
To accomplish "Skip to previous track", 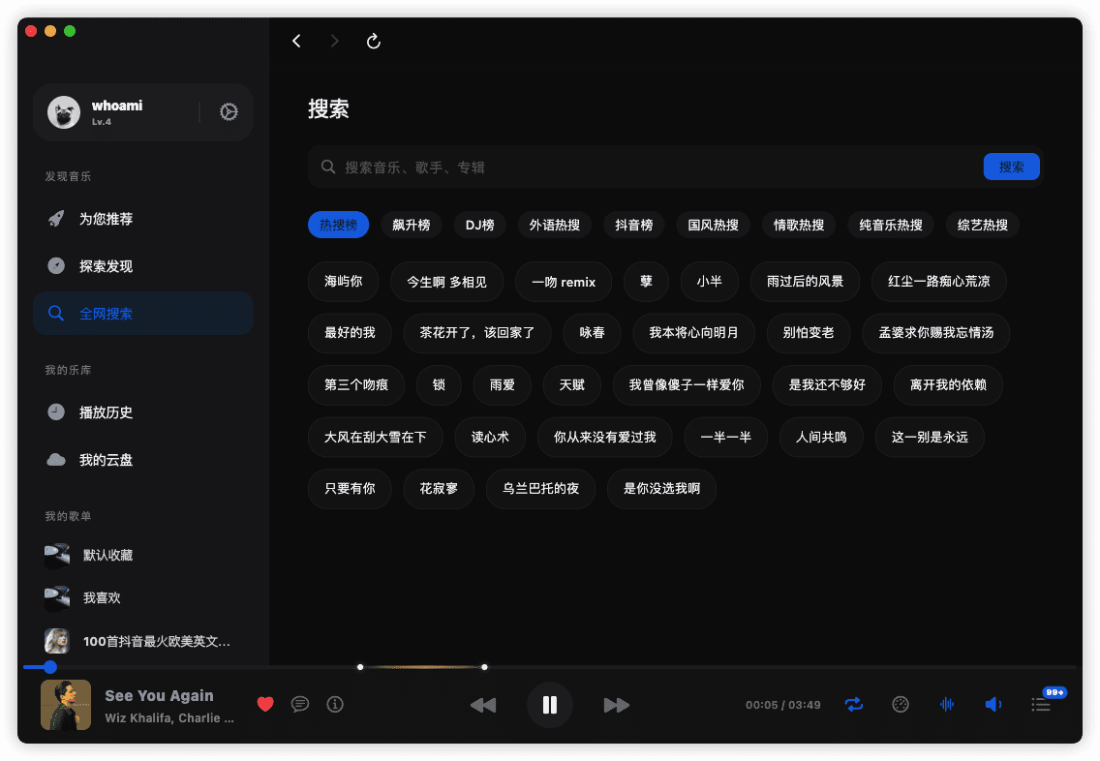I will (x=483, y=705).
